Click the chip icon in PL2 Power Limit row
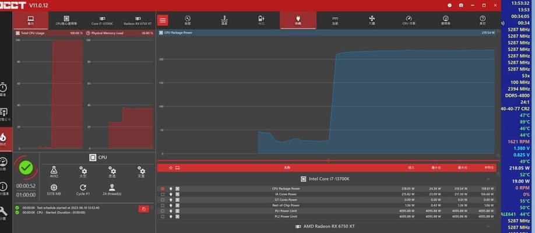The width and height of the screenshot is (535, 233). click(177, 216)
